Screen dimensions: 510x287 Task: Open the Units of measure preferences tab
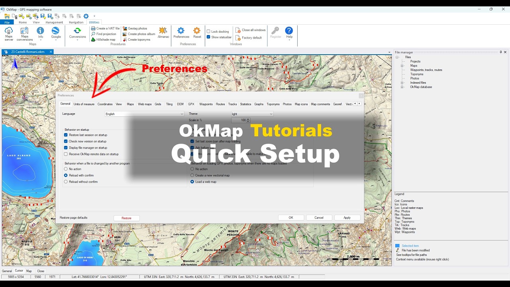tap(84, 104)
